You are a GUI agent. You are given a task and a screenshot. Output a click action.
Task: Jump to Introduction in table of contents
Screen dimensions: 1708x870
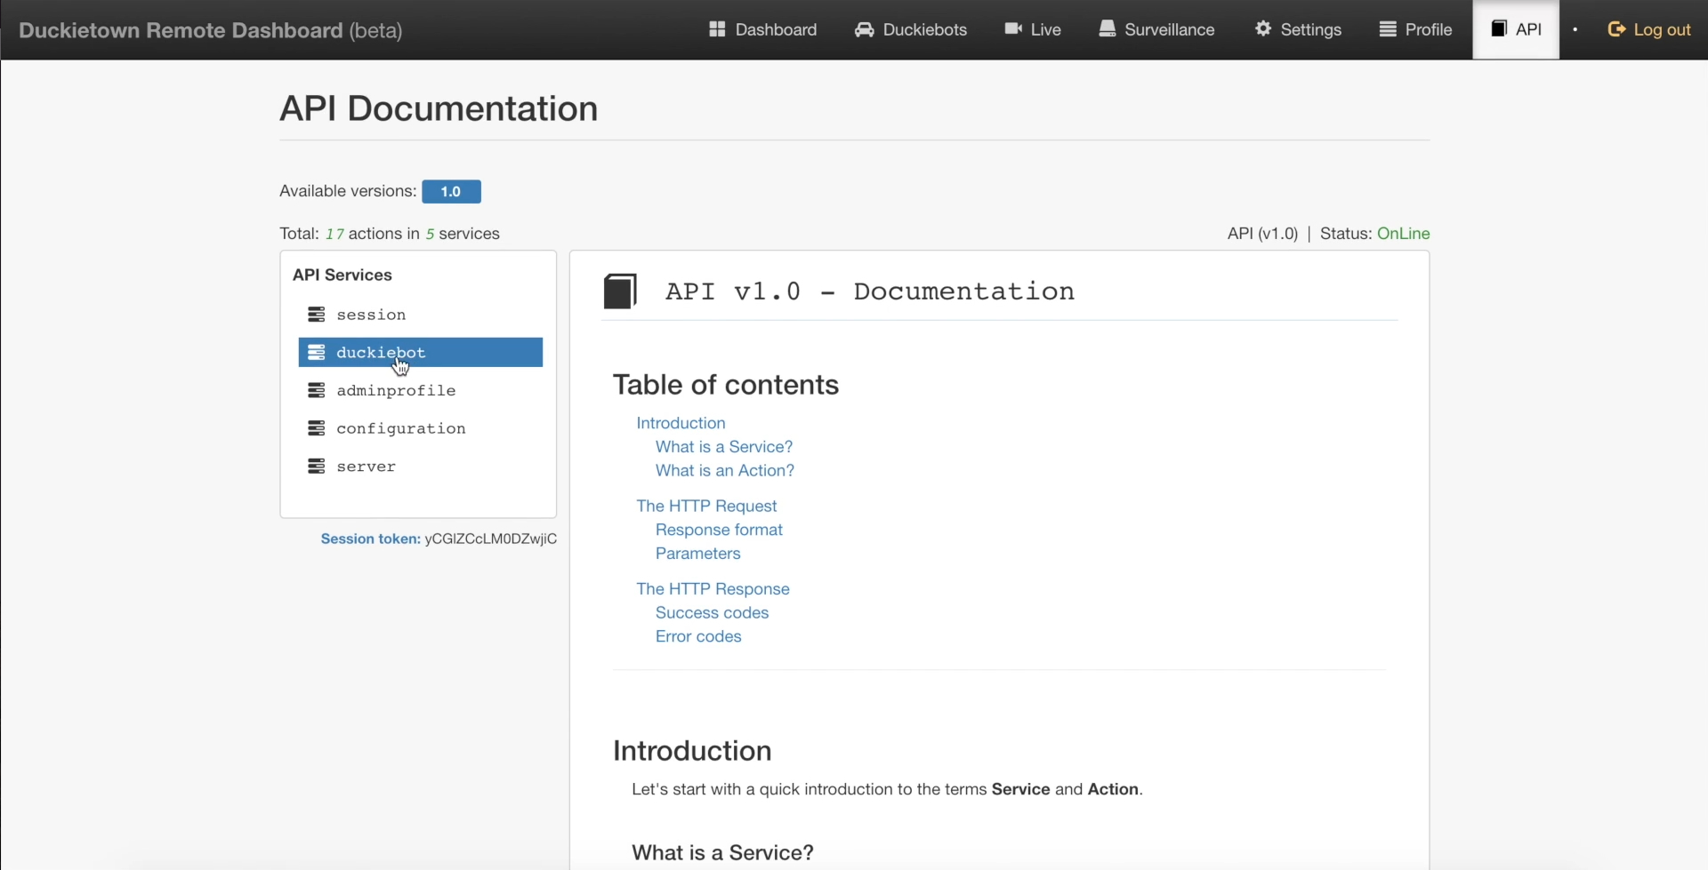click(x=681, y=423)
